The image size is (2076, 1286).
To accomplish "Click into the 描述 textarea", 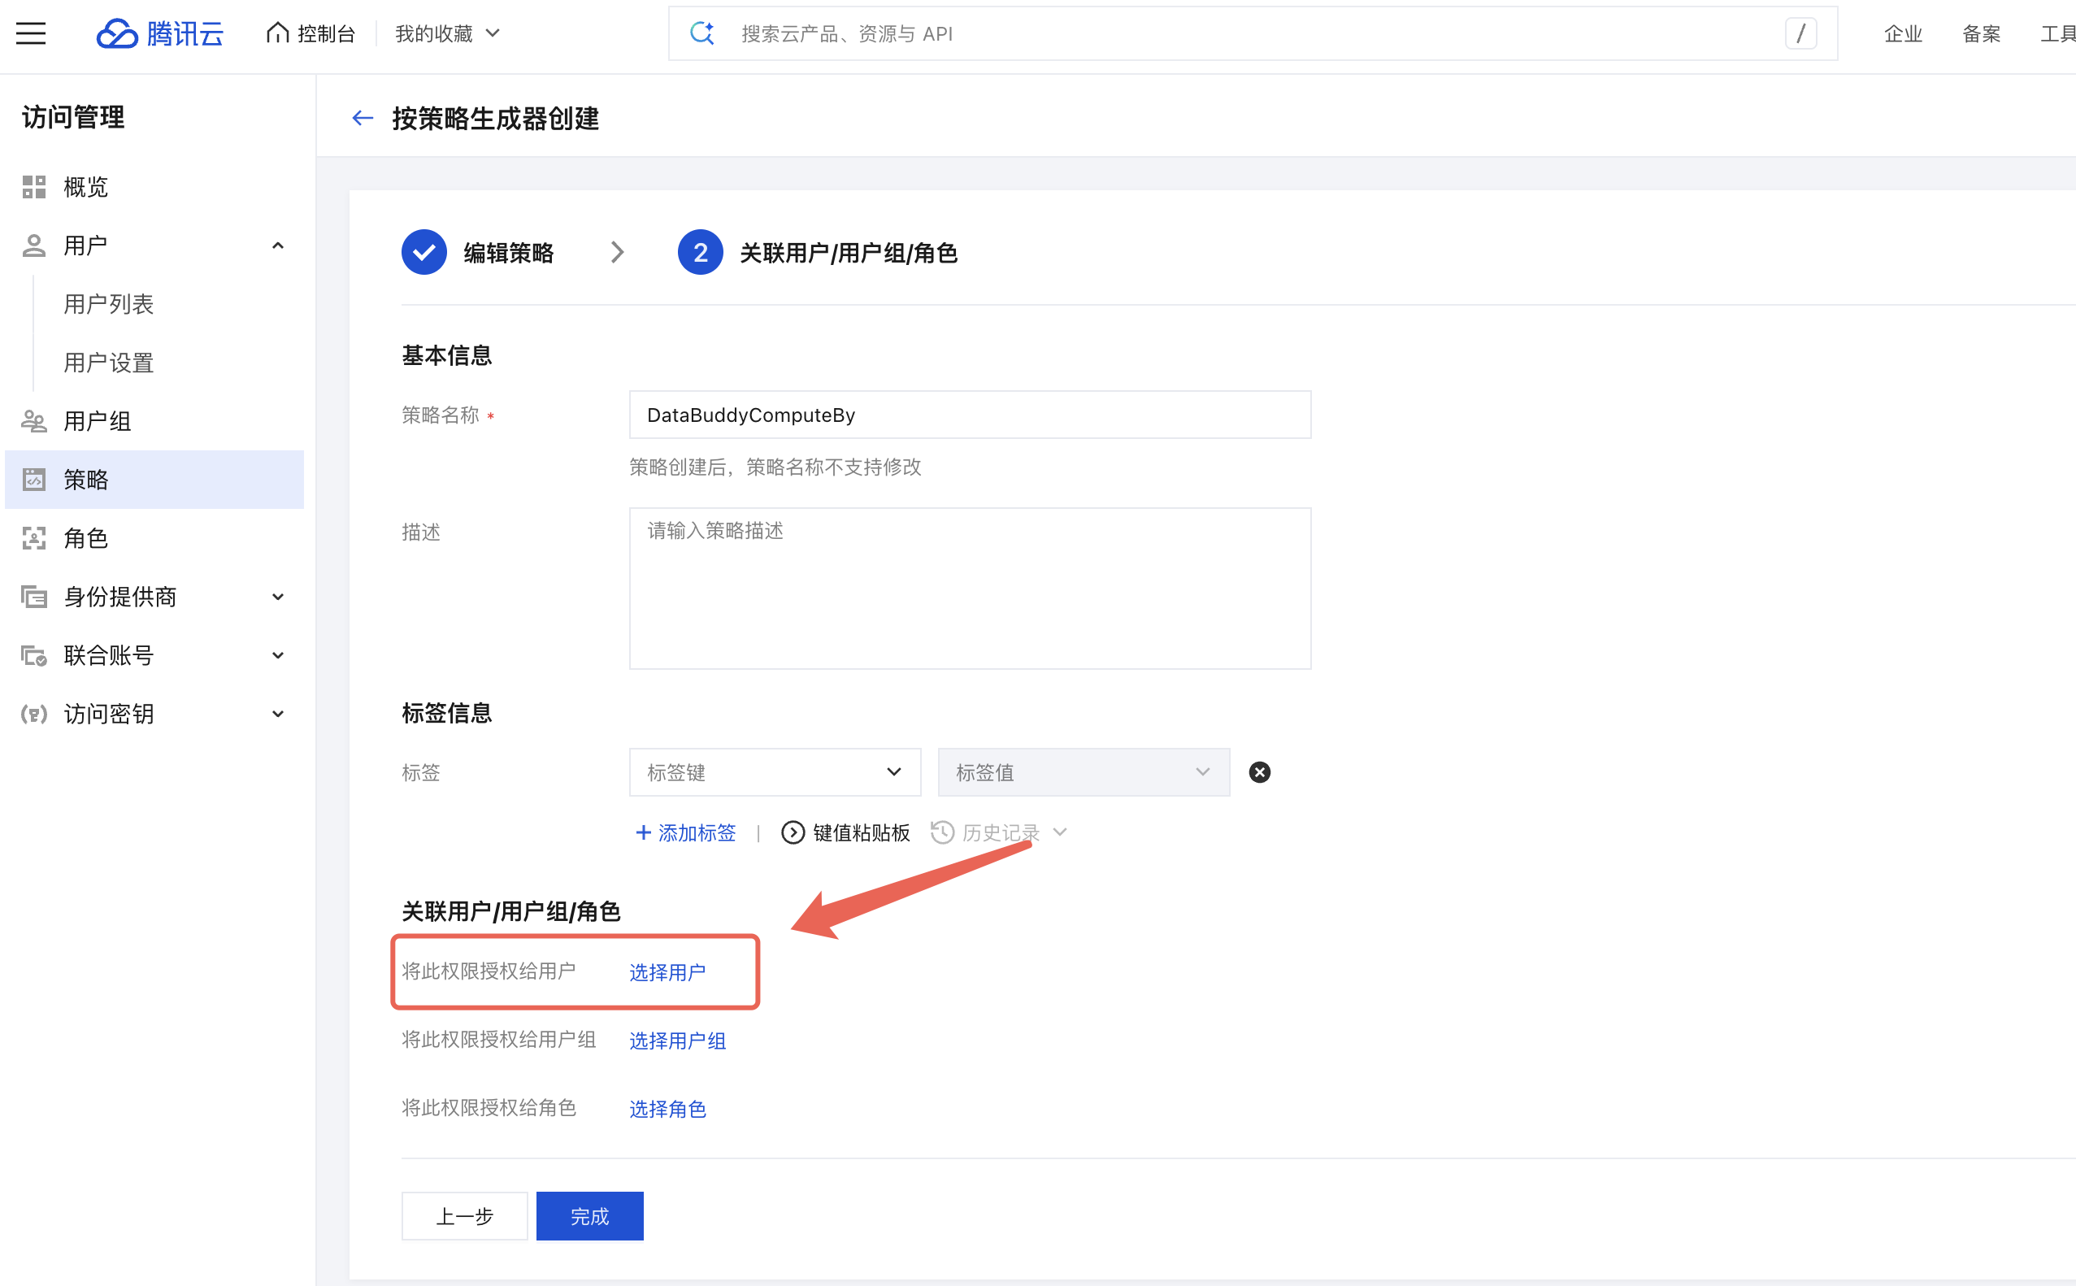I will click(971, 589).
